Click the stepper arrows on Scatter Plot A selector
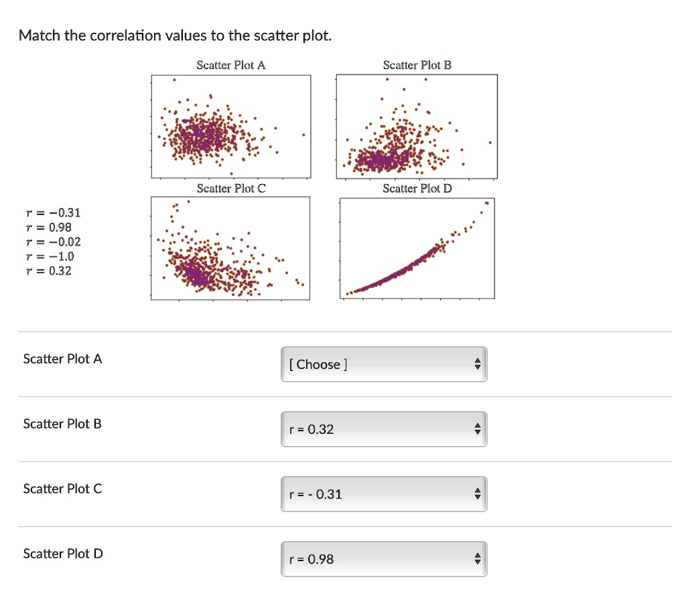 476,364
